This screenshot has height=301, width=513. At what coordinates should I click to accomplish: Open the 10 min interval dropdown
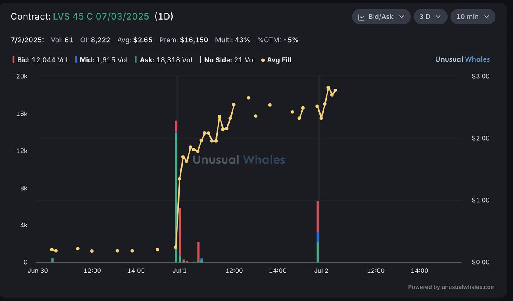472,17
